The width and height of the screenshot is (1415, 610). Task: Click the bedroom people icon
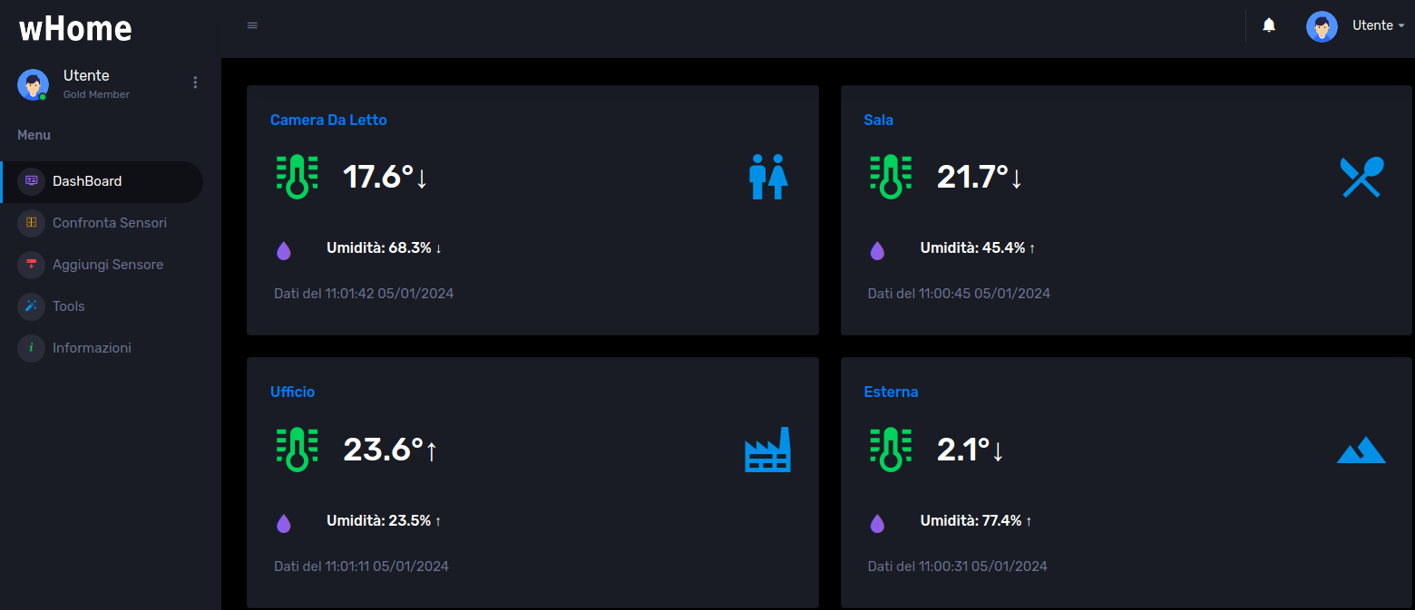767,178
